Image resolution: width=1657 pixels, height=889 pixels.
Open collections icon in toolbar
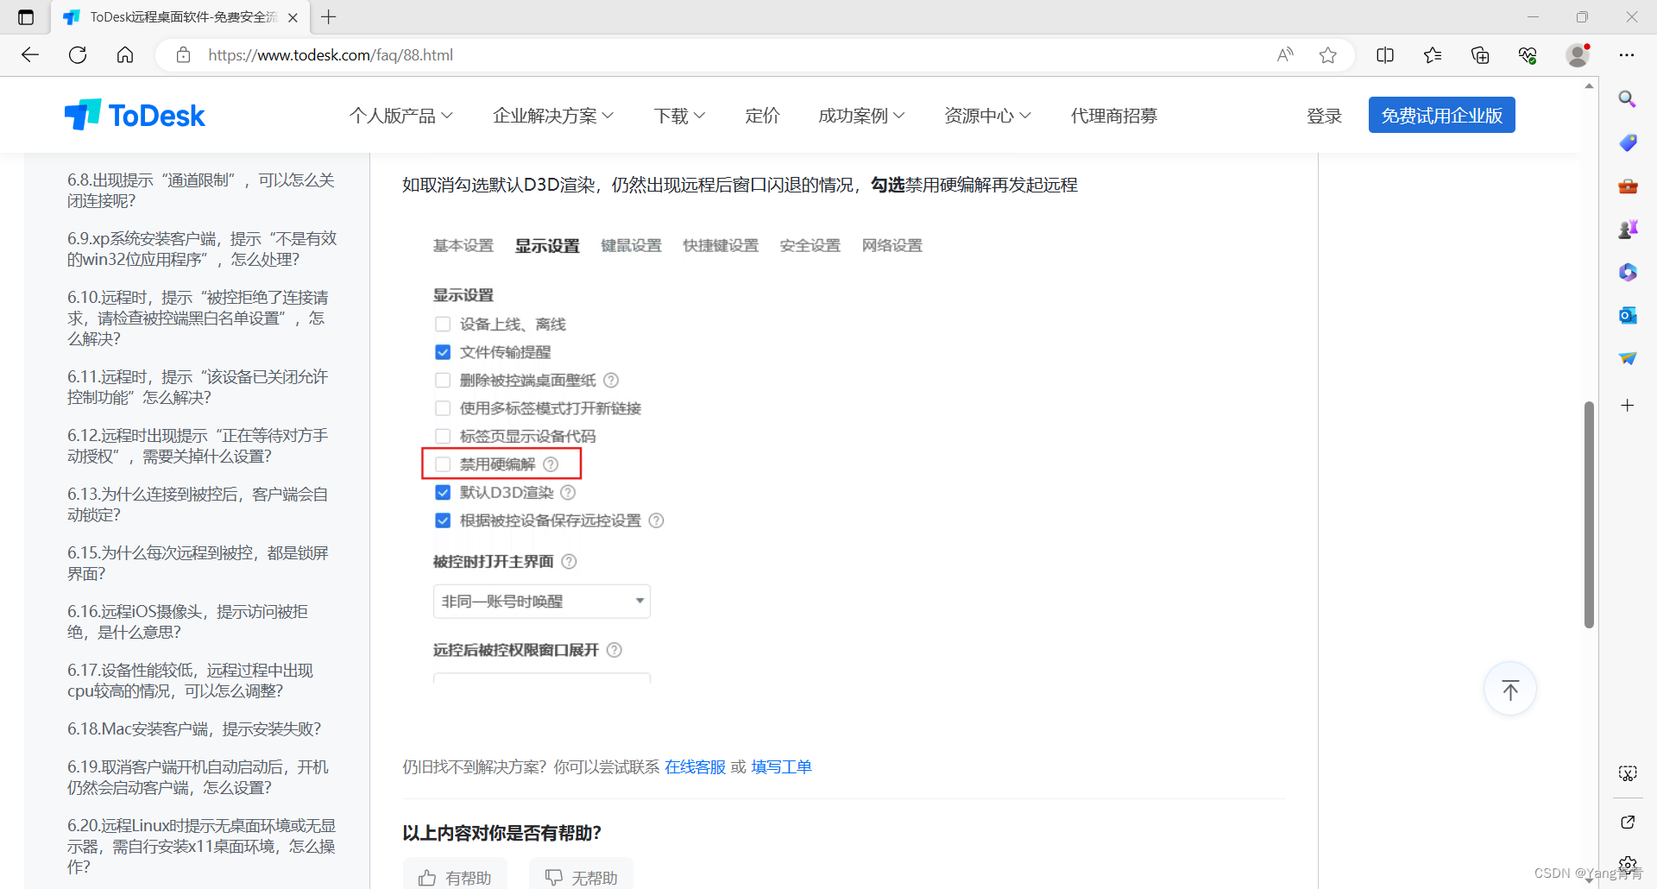pyautogui.click(x=1480, y=55)
